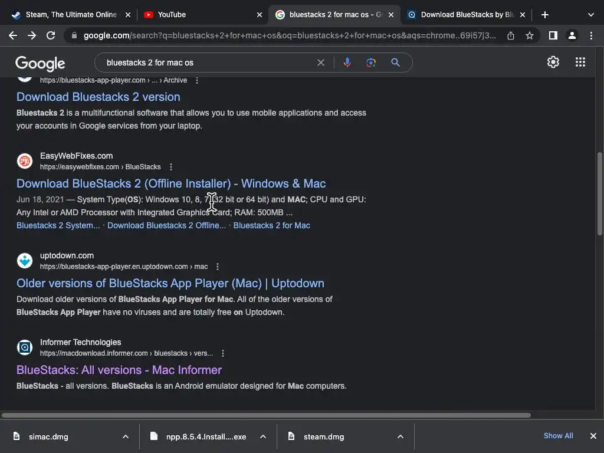This screenshot has width=604, height=453.
Task: Click the address bar URL
Action: pos(290,35)
